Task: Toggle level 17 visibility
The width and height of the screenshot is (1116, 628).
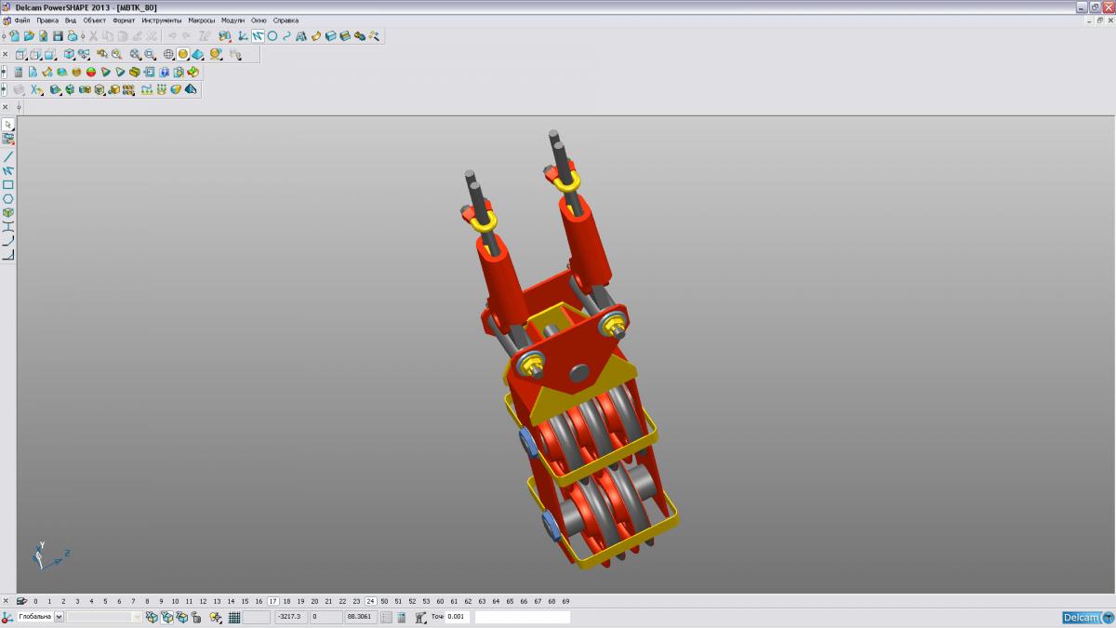Action: 273,601
